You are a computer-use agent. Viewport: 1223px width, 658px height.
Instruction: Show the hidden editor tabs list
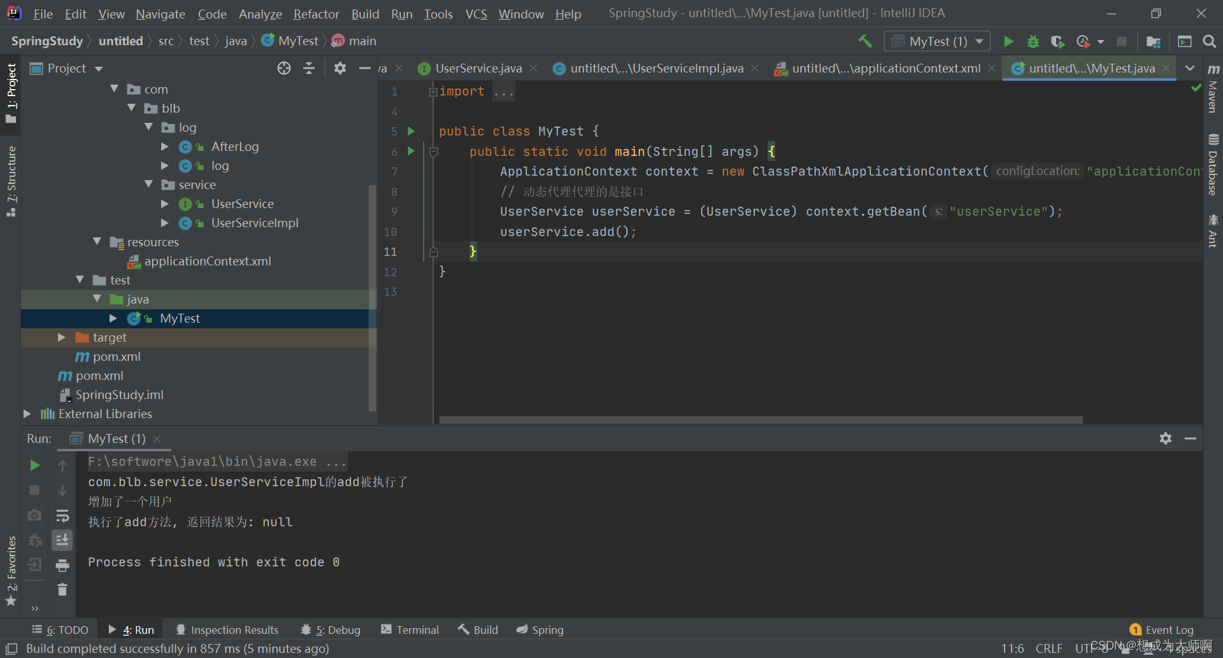pyautogui.click(x=1189, y=68)
